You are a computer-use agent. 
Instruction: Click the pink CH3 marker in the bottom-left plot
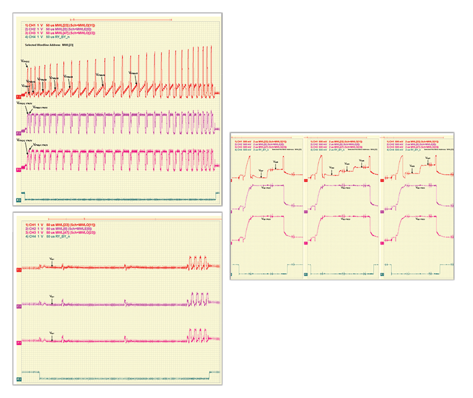(19, 342)
